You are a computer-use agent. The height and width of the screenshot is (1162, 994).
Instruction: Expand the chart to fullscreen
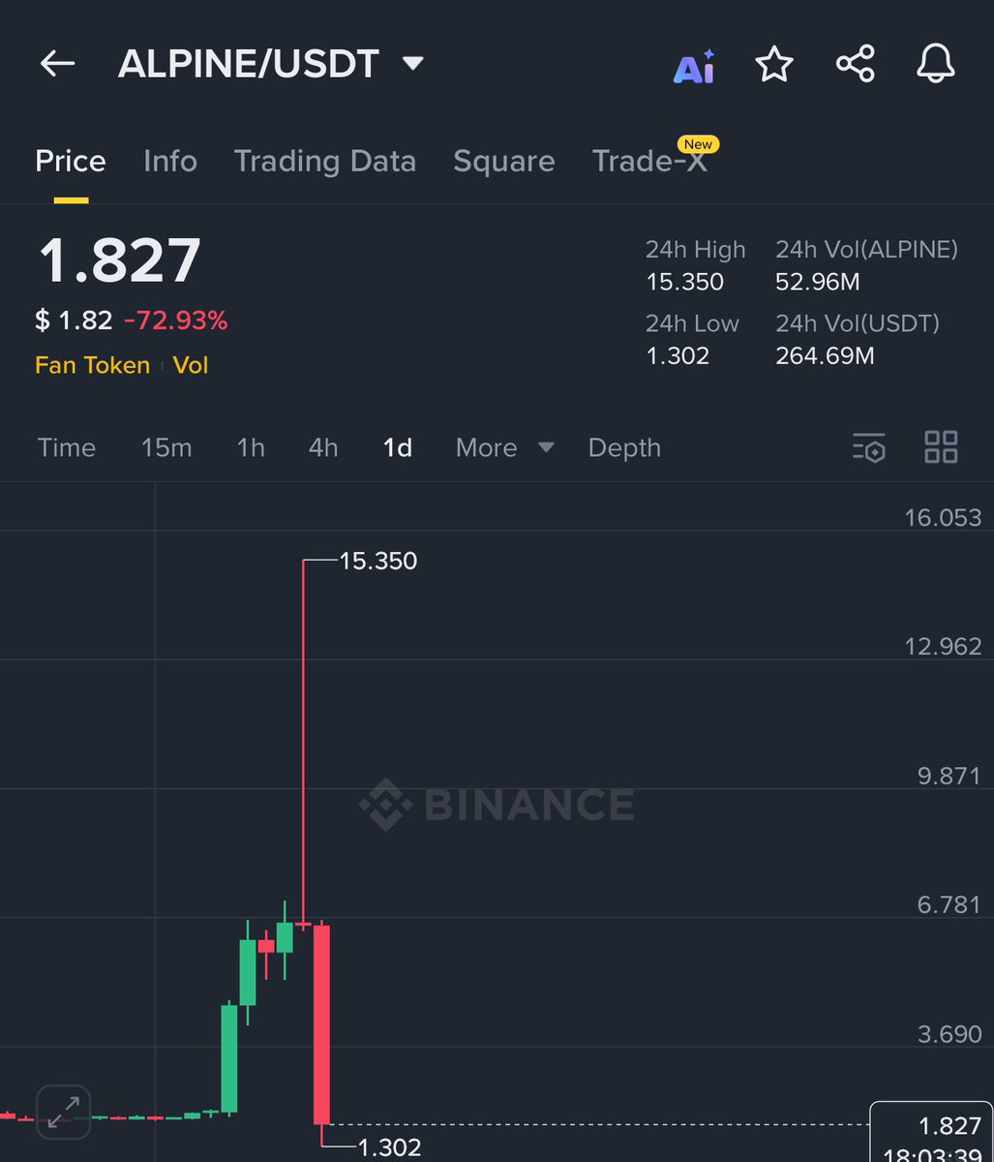click(63, 1113)
